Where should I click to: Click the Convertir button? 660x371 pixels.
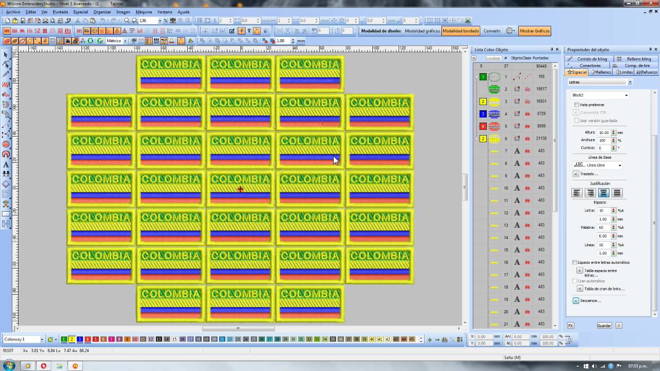(x=492, y=31)
